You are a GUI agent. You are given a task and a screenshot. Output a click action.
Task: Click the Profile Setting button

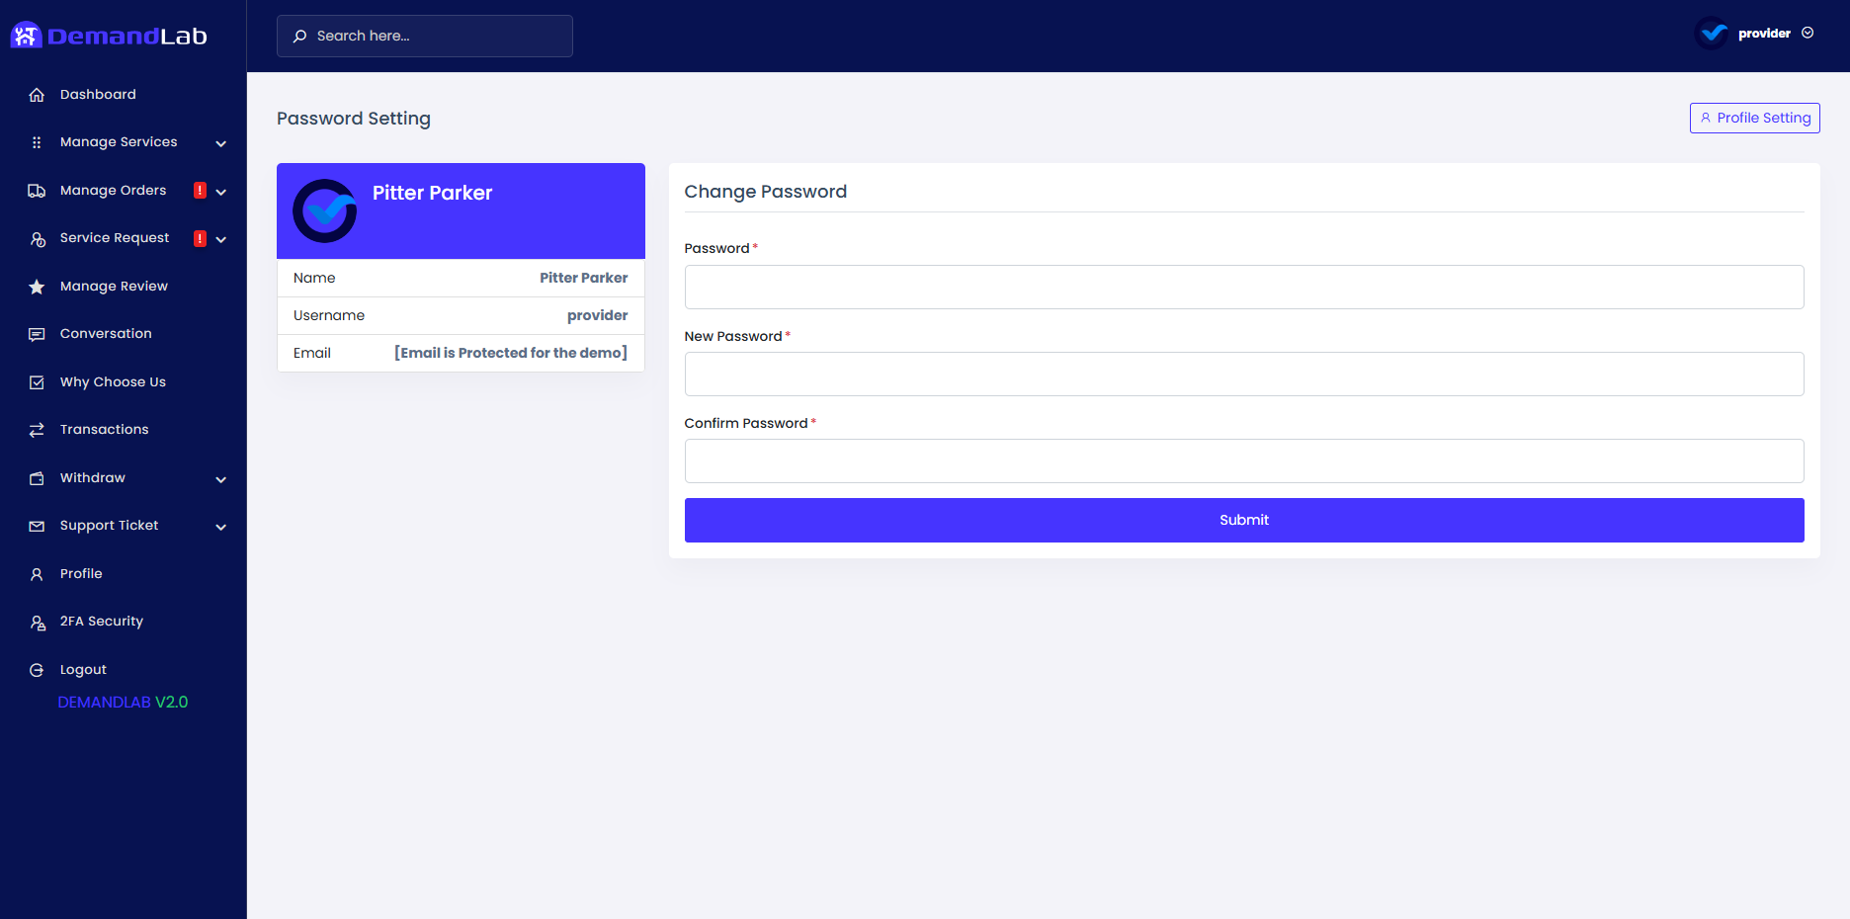pos(1754,118)
